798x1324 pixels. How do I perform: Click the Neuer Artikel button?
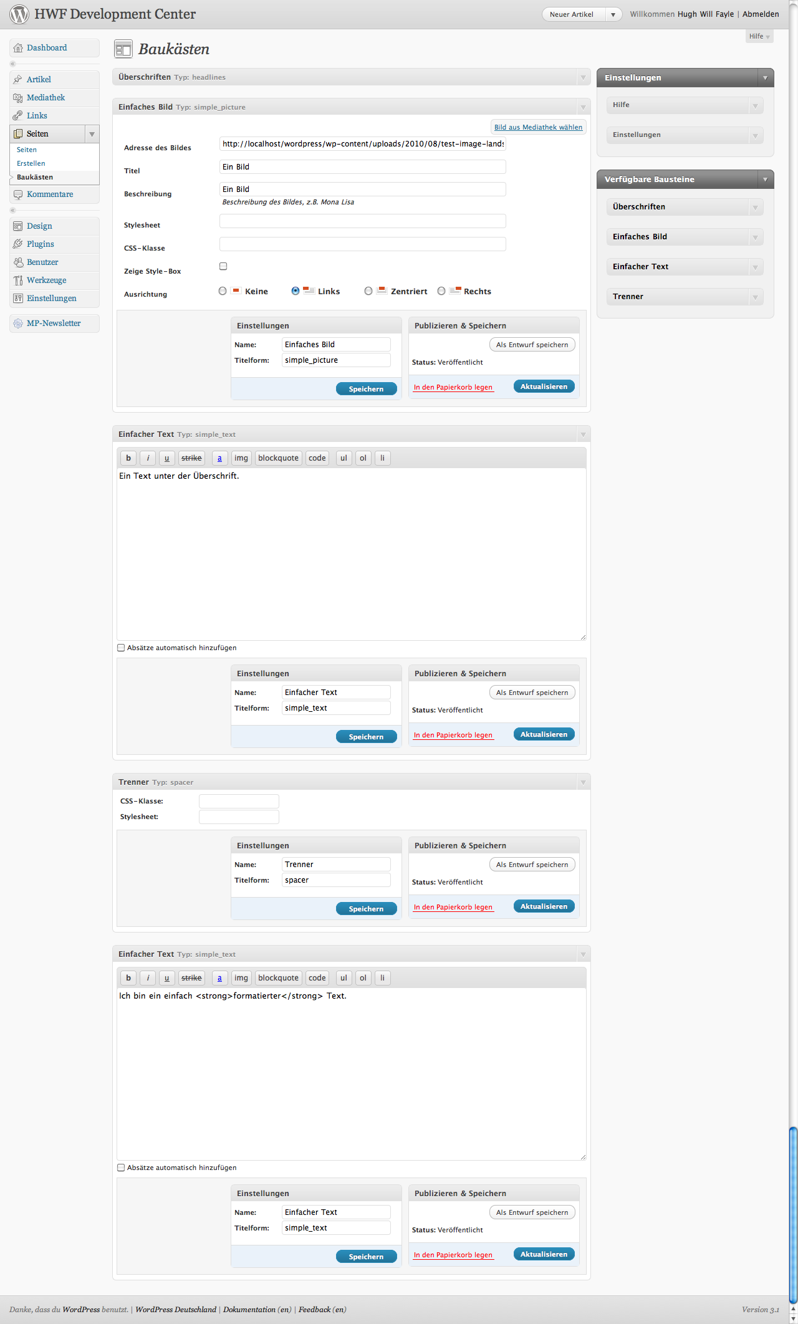tap(572, 14)
